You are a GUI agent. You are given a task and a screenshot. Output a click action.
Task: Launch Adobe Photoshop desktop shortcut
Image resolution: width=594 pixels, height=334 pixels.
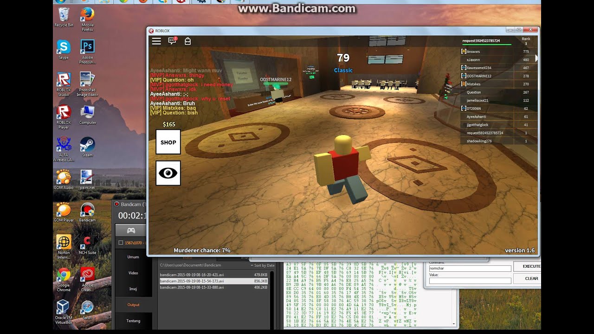(x=87, y=52)
